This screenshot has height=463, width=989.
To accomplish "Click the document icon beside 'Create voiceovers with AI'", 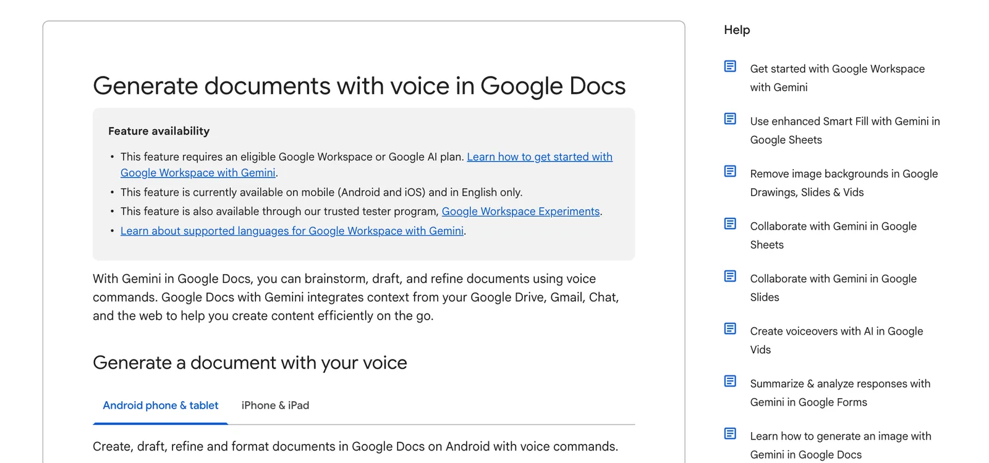I will point(730,328).
